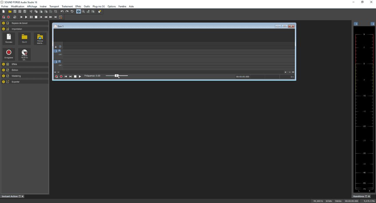The height and width of the screenshot is (203, 376).
Task: Toggle loop playback in the transport bar
Action: pyautogui.click(x=15, y=17)
